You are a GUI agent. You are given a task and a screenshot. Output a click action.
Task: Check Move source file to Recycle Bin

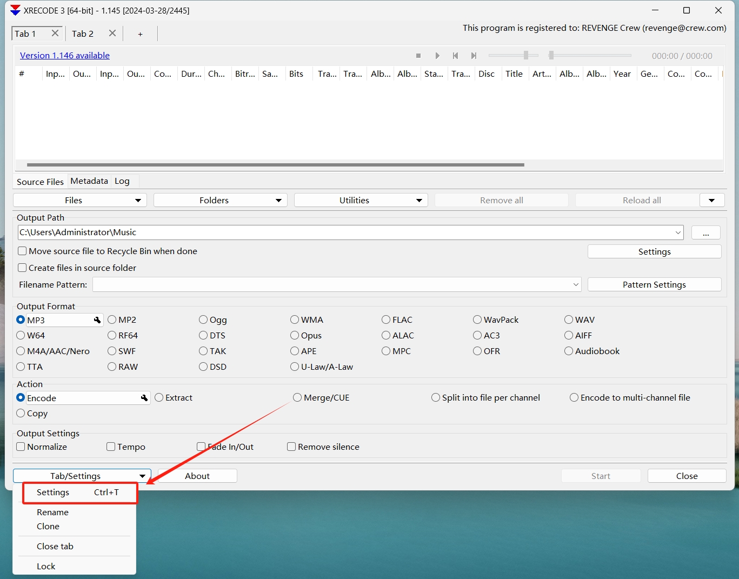coord(22,251)
